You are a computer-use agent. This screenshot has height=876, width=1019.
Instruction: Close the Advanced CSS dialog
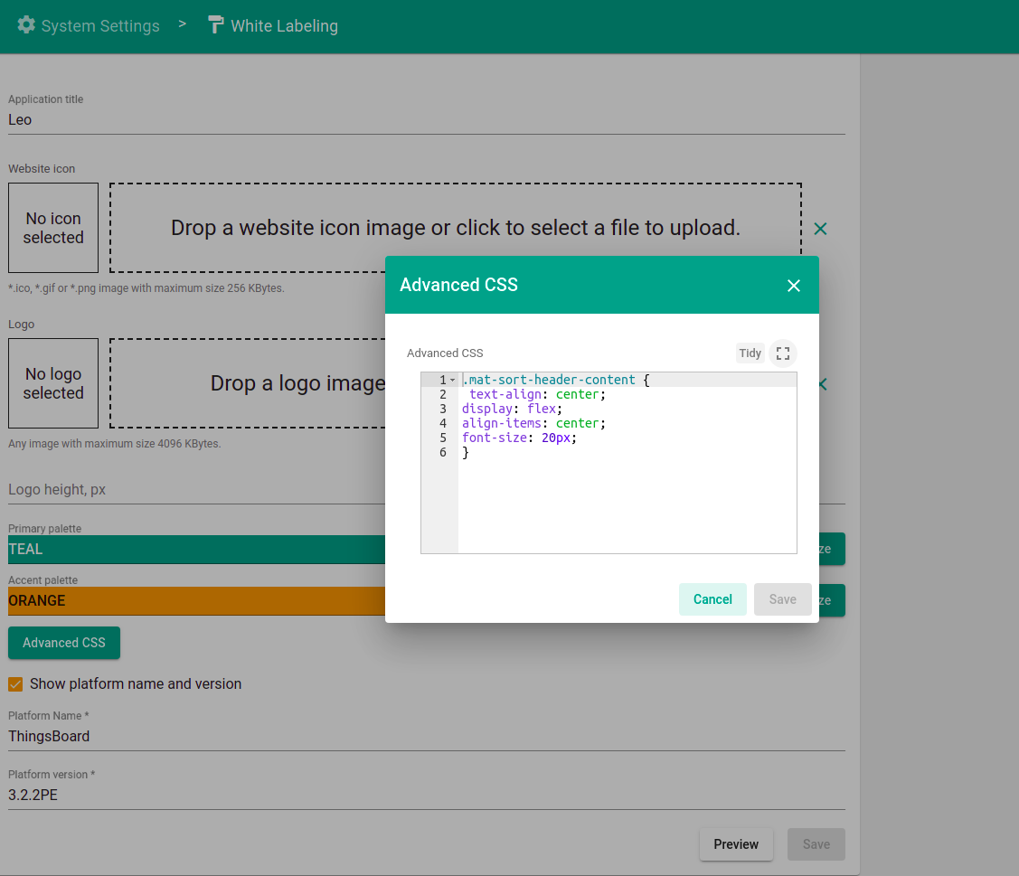tap(794, 285)
